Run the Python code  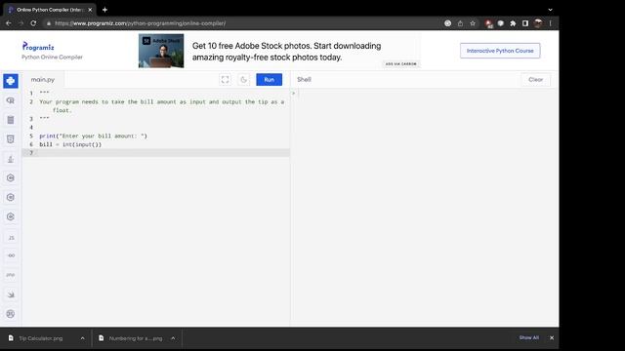point(270,80)
